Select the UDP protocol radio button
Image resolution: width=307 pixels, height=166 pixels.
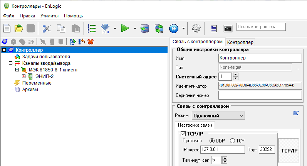pos(212,141)
